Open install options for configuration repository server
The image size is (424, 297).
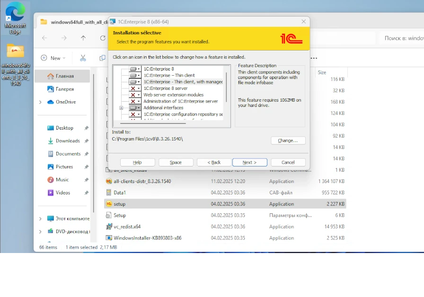135,114
